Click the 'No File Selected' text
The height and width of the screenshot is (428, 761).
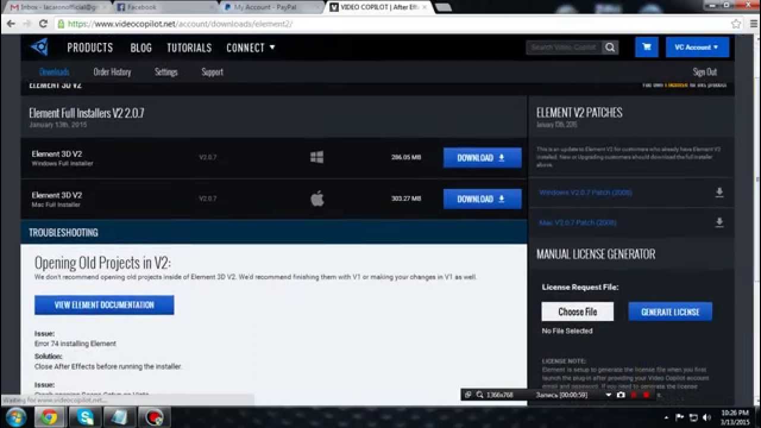(x=567, y=331)
